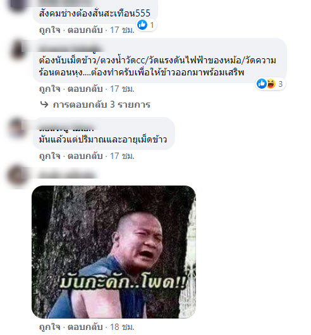Open the มันกะดัก..โพด!! meme image
311x335 pixels.
[x=114, y=252]
